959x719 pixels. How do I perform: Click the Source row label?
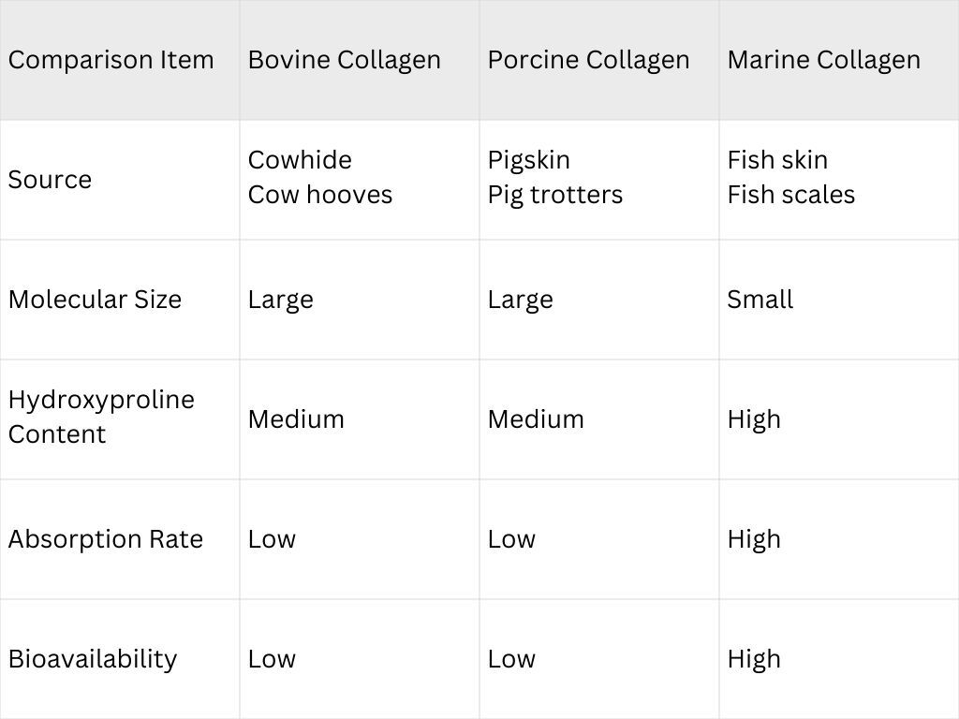pos(50,180)
